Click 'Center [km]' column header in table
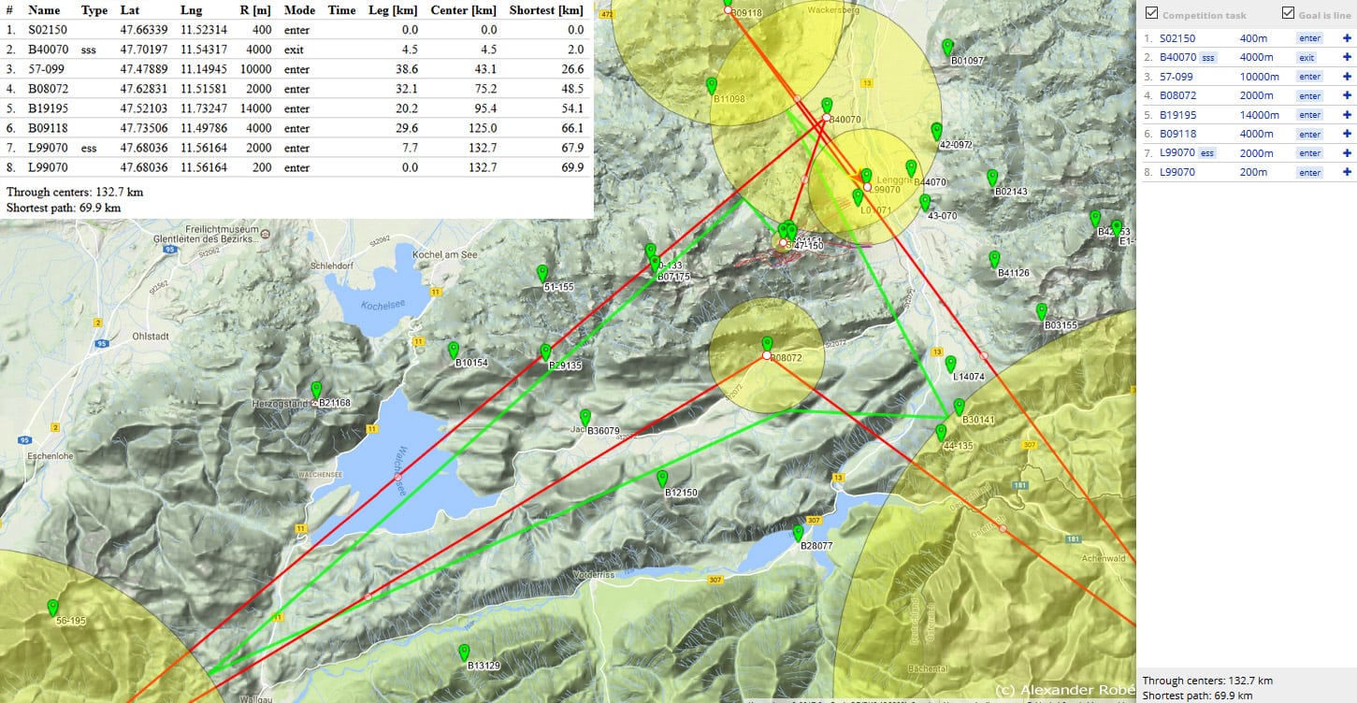This screenshot has height=703, width=1357. tap(463, 10)
